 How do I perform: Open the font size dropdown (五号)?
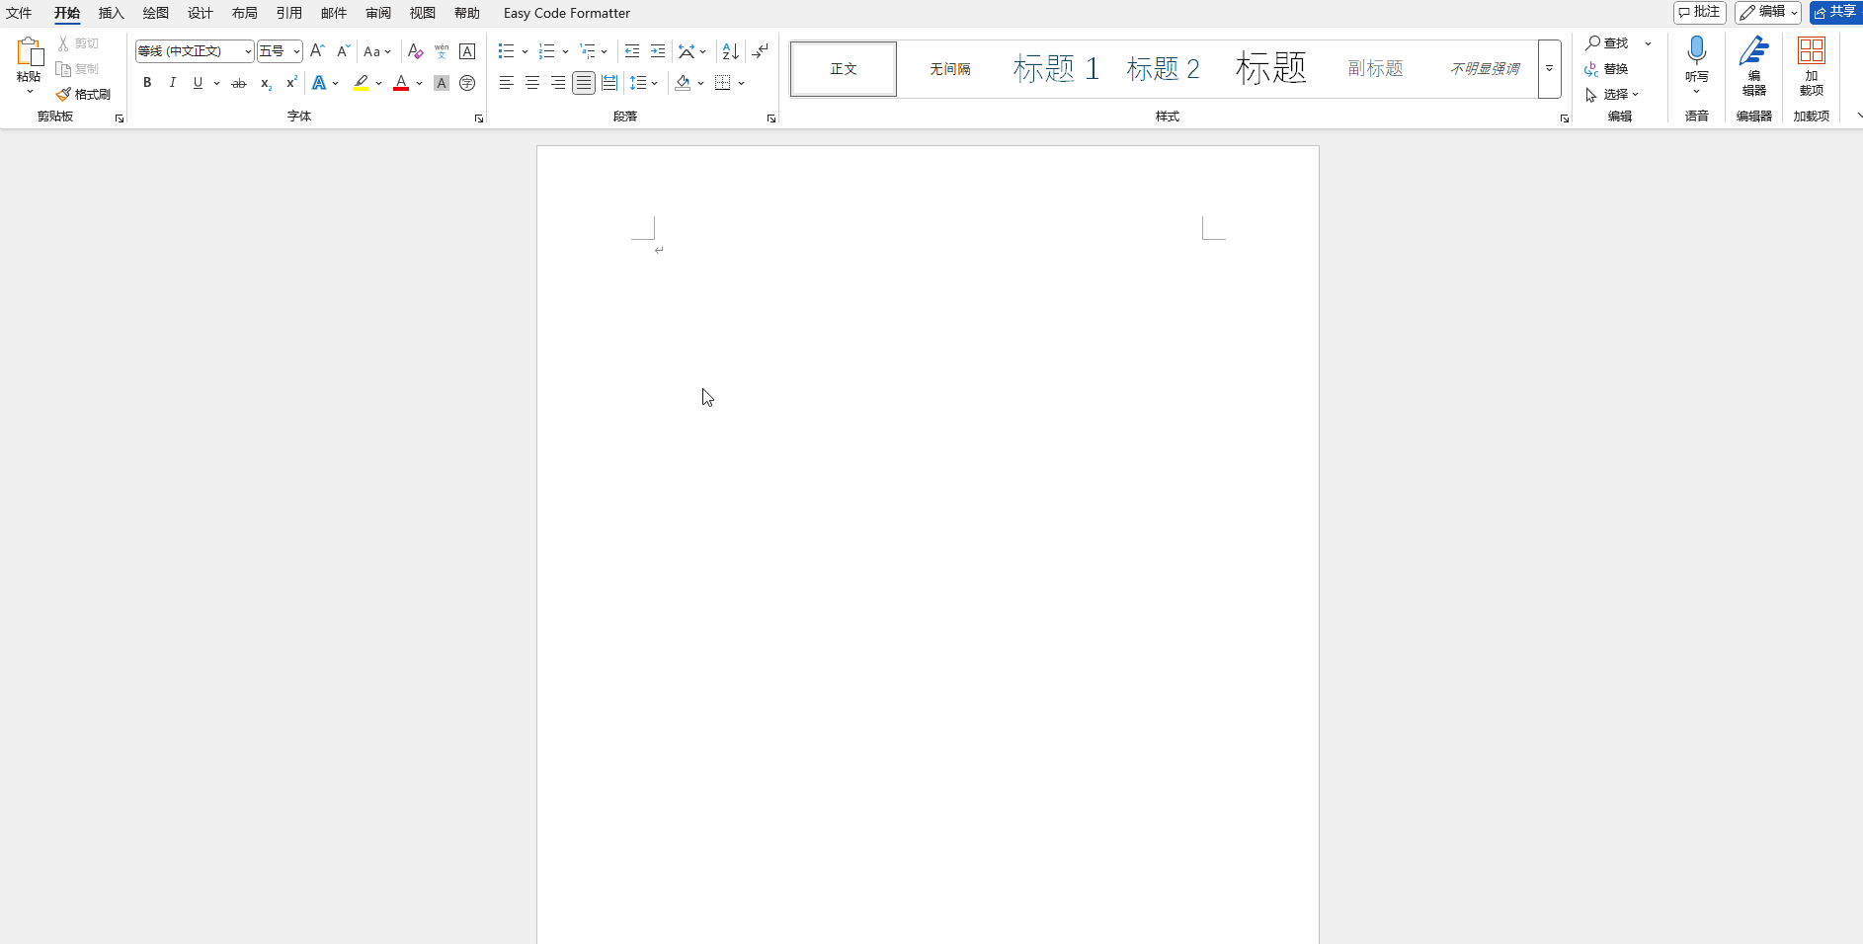tap(296, 51)
